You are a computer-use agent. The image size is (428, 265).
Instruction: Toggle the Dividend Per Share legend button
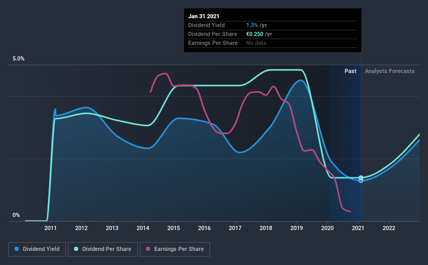(103, 249)
